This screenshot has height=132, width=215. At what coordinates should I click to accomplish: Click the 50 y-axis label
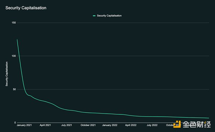[14, 89]
